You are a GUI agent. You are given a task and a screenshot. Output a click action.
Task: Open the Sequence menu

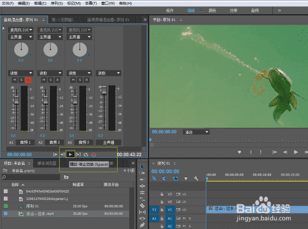(x=57, y=3)
